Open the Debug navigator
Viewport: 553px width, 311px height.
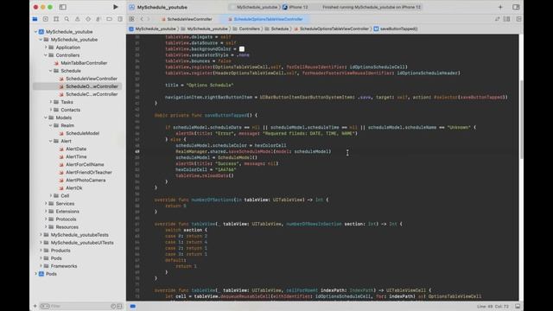[99, 19]
